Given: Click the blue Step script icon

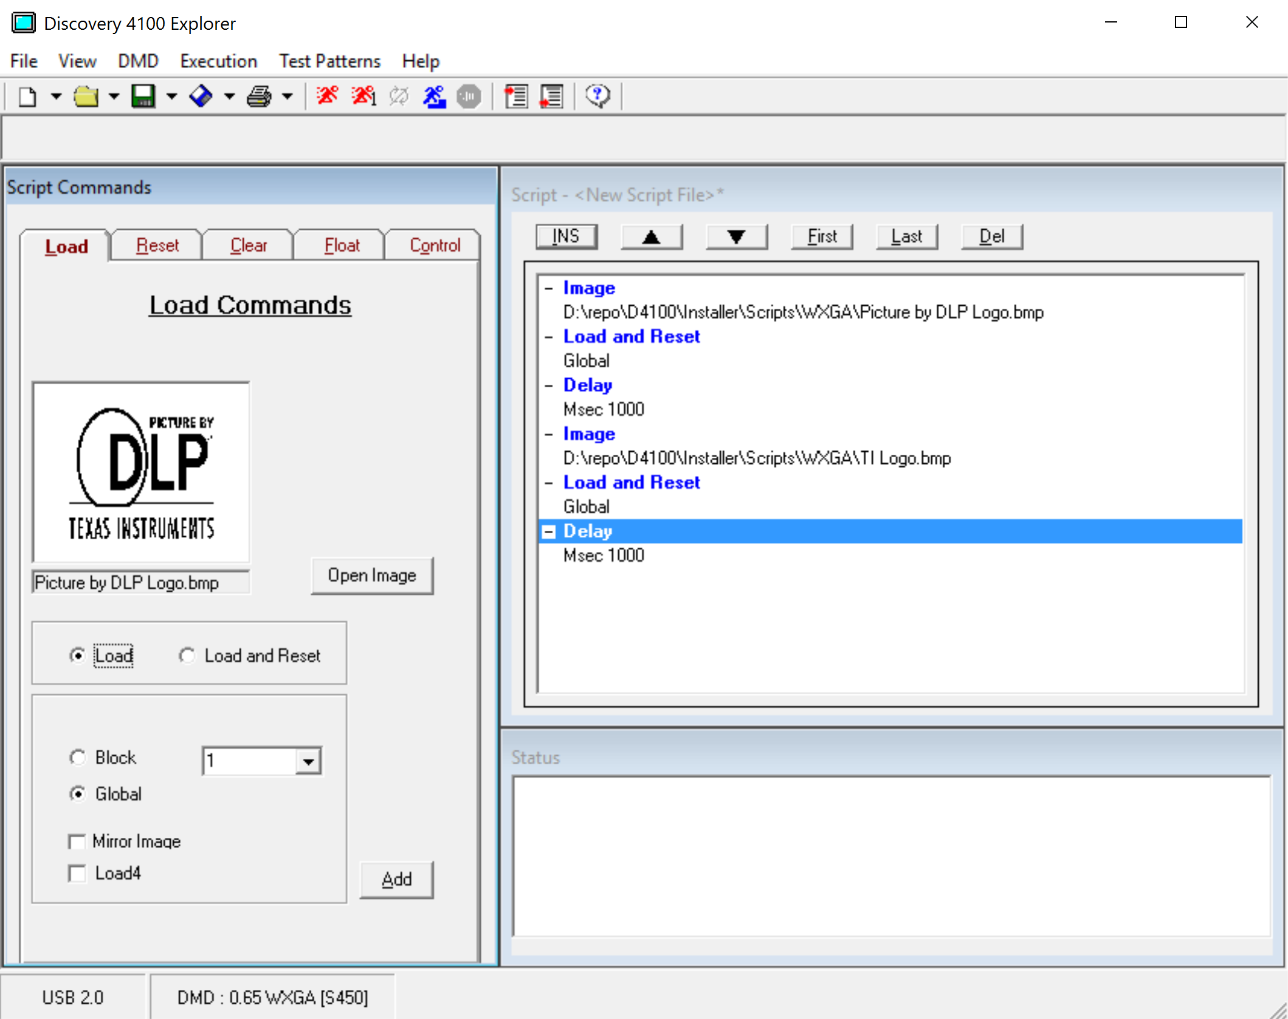Looking at the screenshot, I should pos(435,96).
